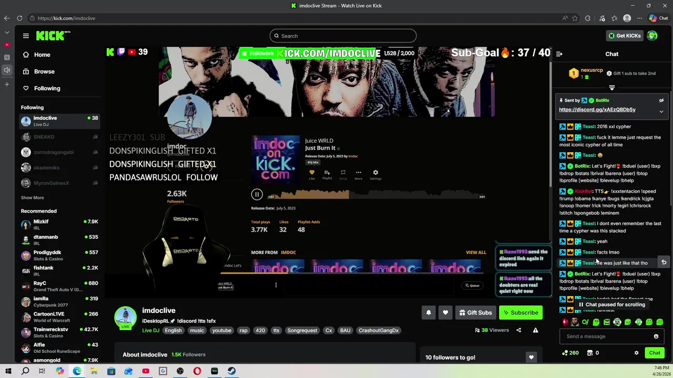Open fishtank recommended channel

[59, 271]
